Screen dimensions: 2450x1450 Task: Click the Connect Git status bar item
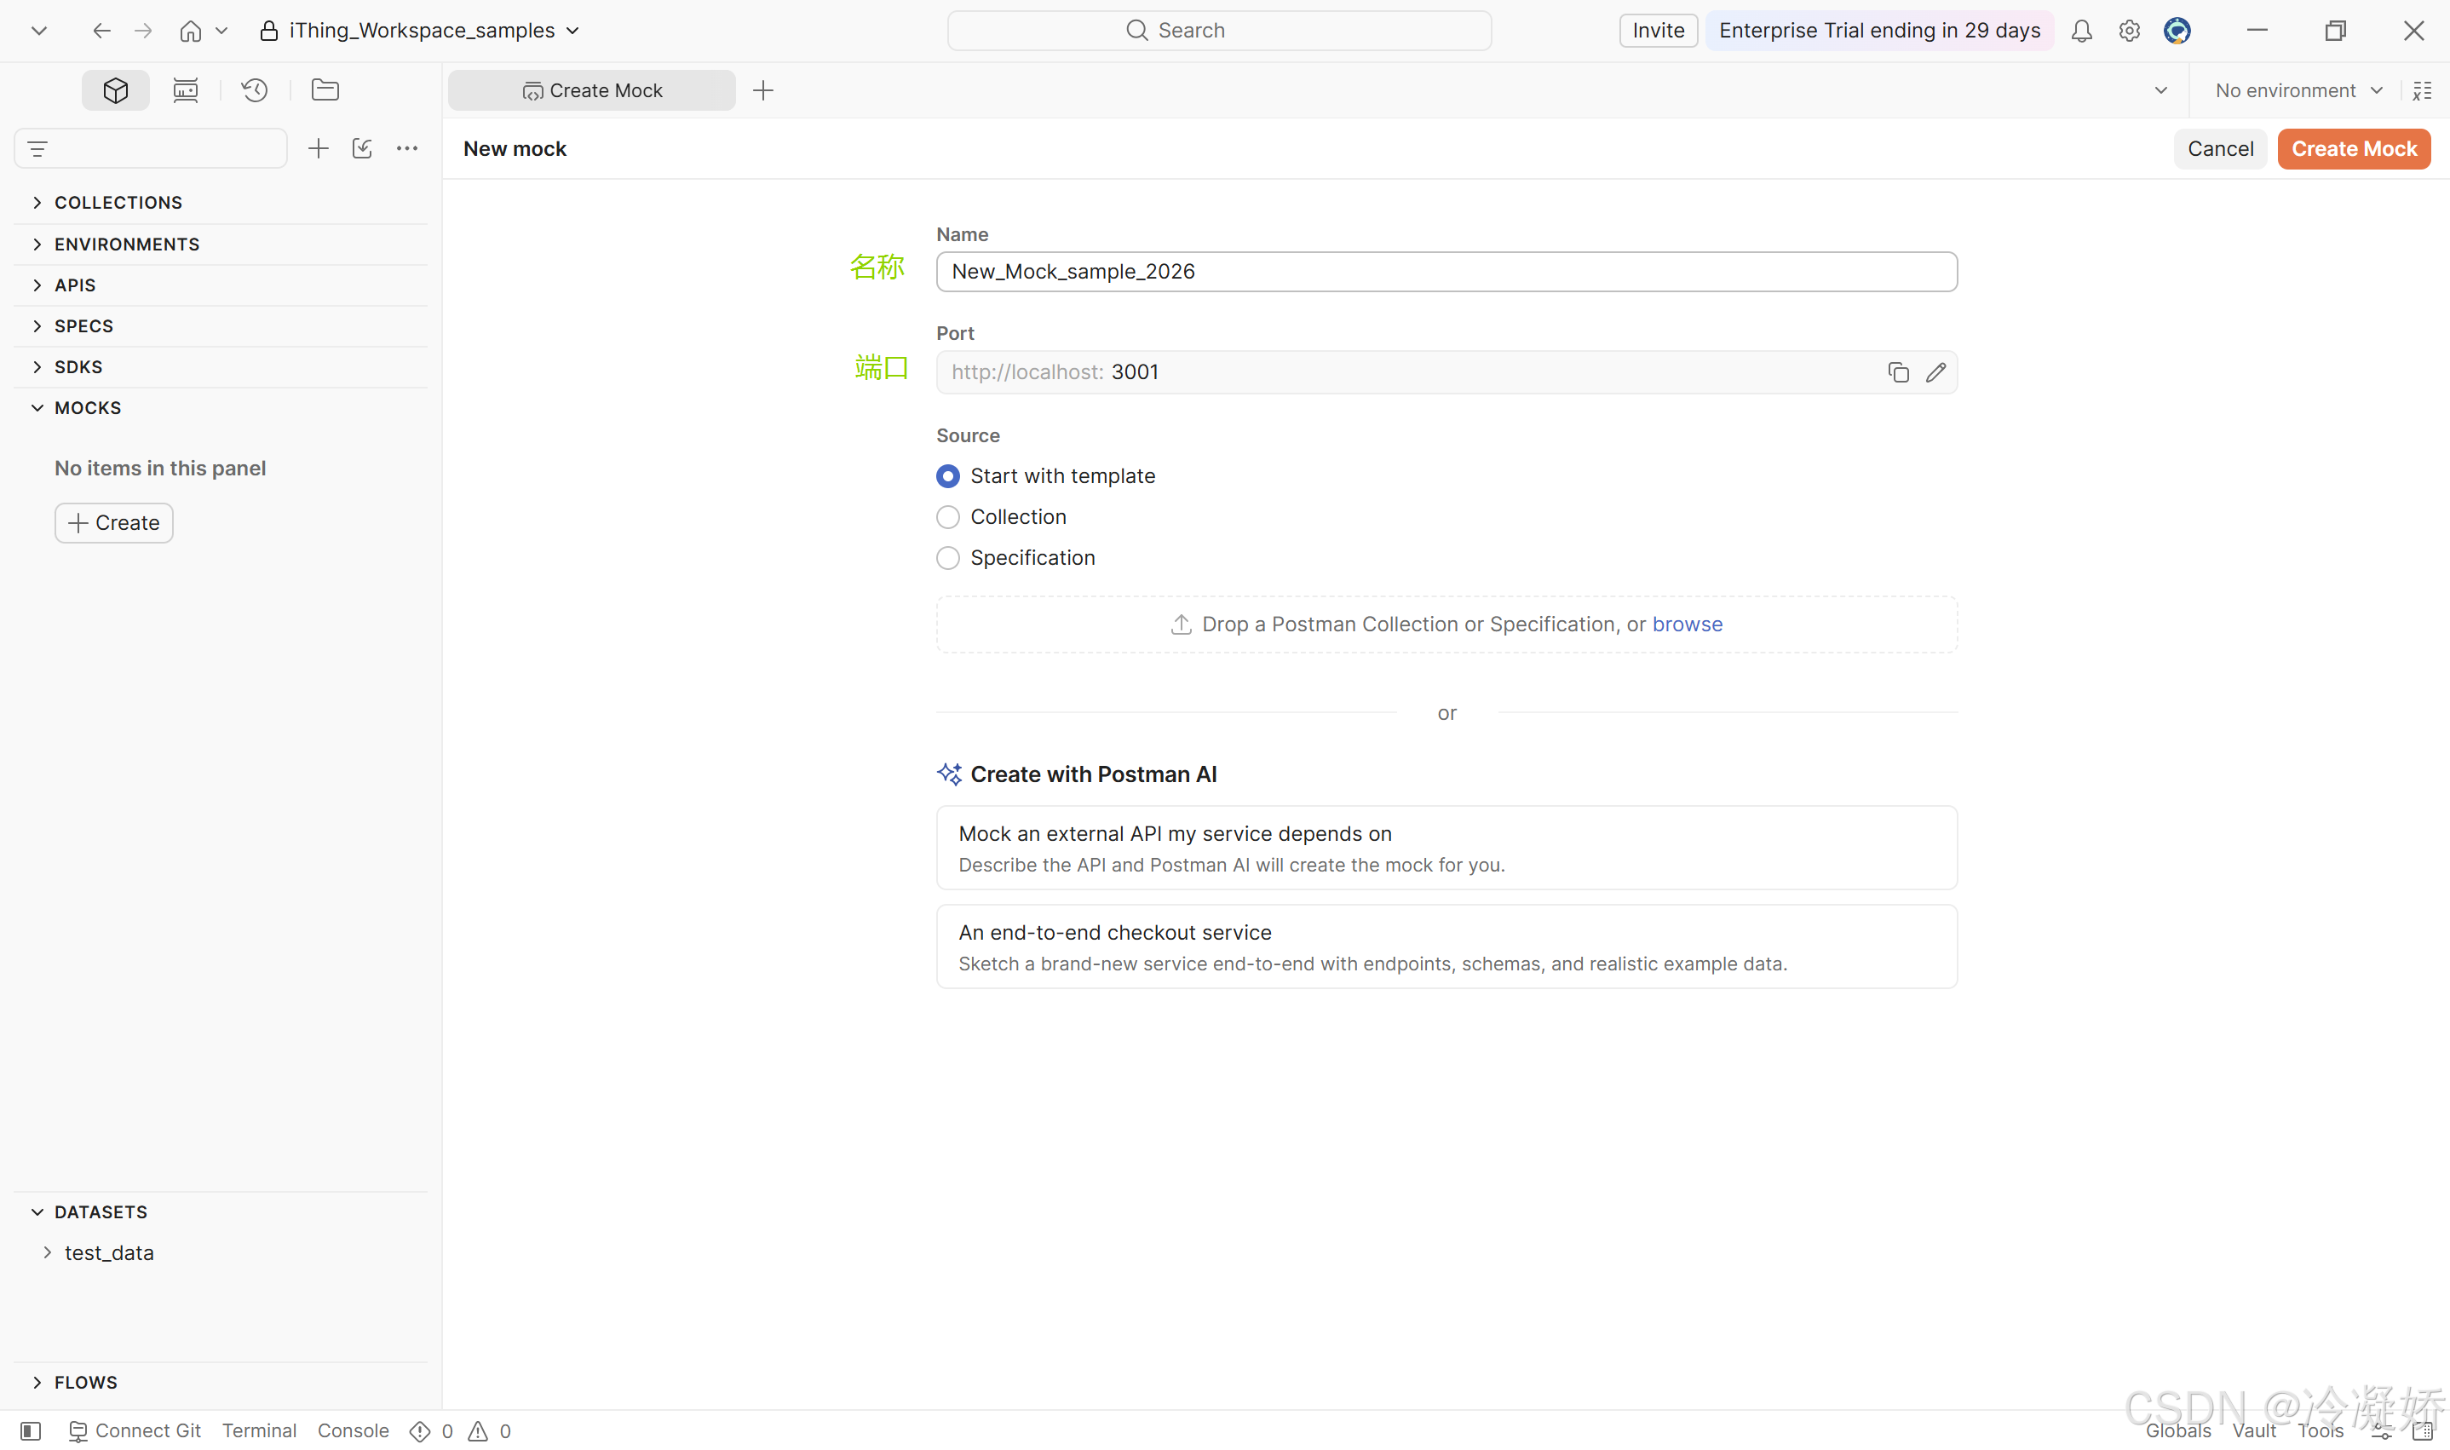[x=135, y=1430]
